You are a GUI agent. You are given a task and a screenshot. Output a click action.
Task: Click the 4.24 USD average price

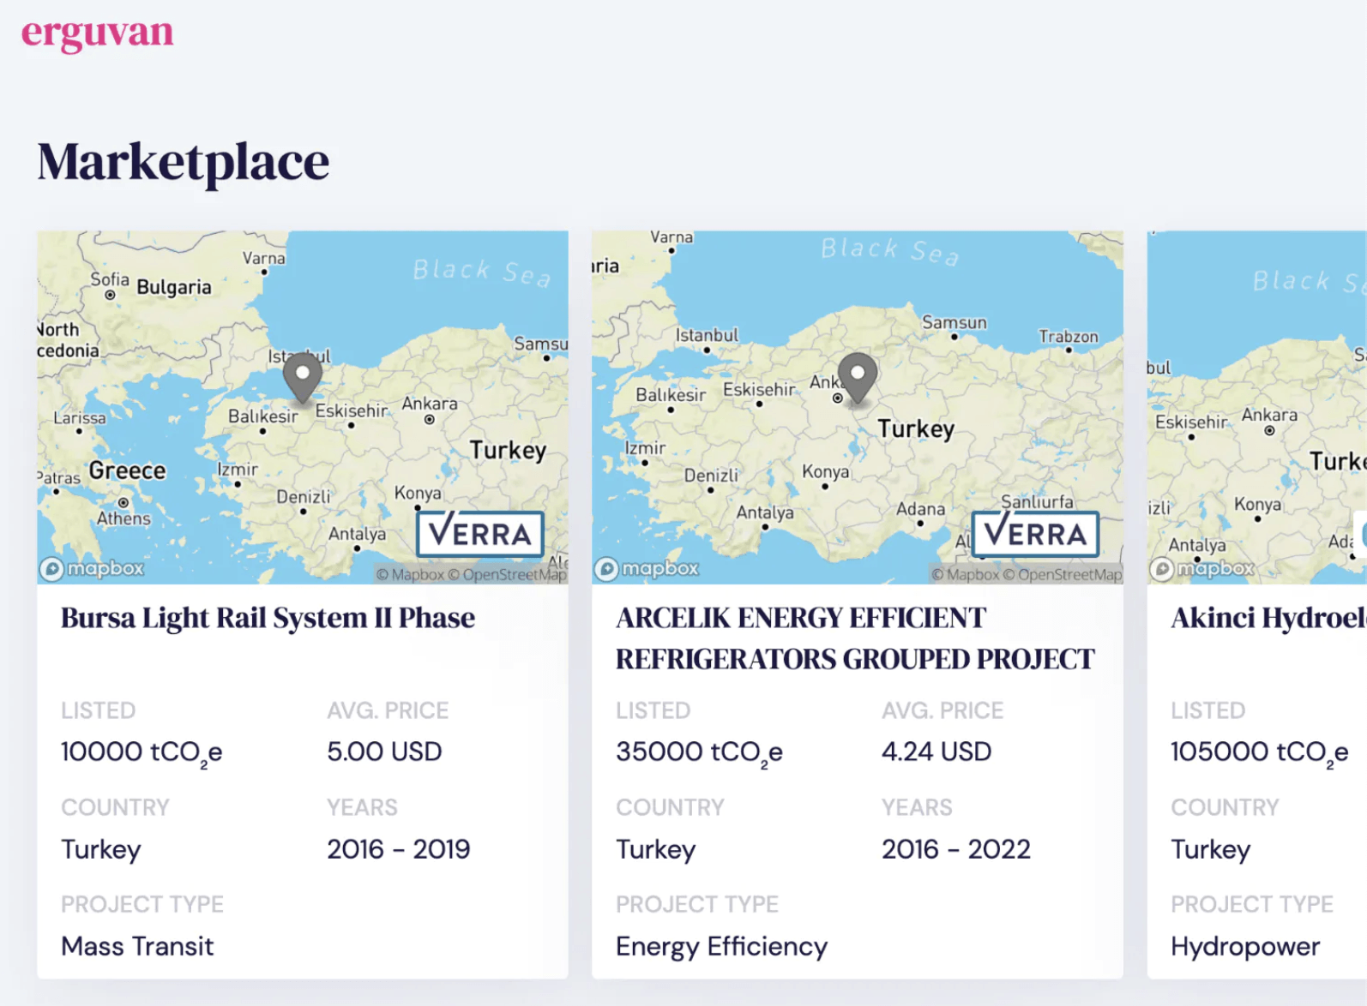[x=936, y=752]
